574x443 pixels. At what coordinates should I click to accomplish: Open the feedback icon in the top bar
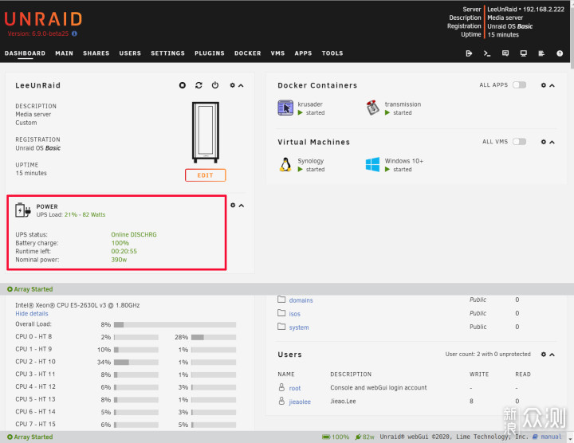505,53
